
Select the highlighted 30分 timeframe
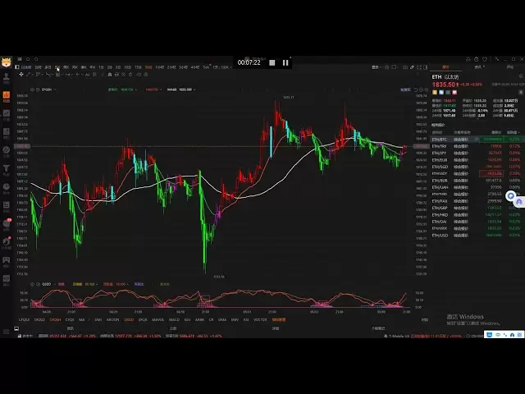pos(148,67)
